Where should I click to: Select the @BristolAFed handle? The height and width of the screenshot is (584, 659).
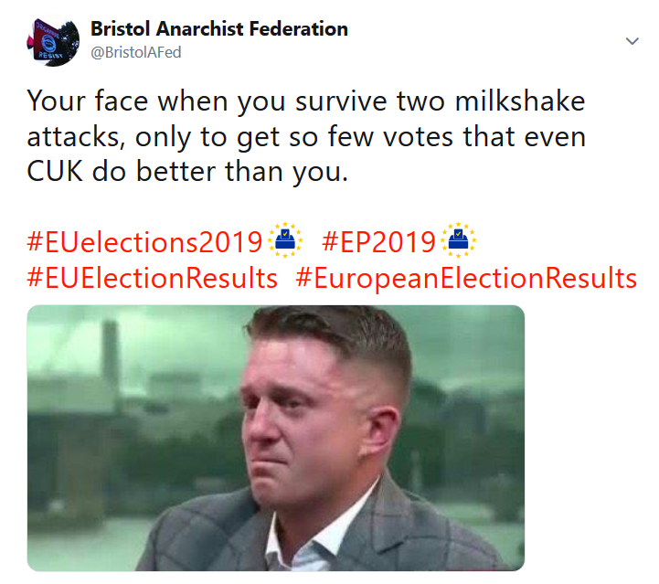point(136,52)
